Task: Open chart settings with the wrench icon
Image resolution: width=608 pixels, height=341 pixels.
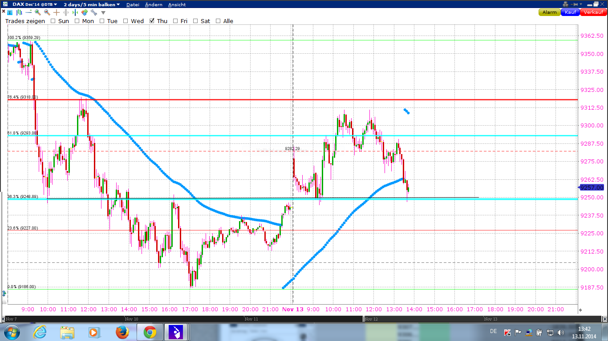Action: 95,13
